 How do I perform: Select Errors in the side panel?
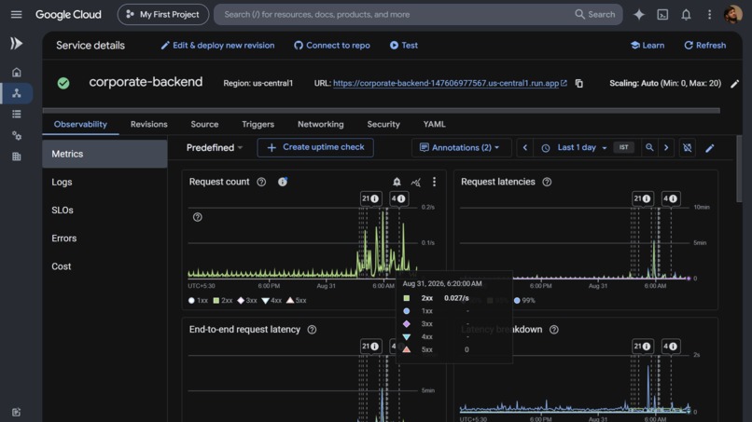pos(104,238)
